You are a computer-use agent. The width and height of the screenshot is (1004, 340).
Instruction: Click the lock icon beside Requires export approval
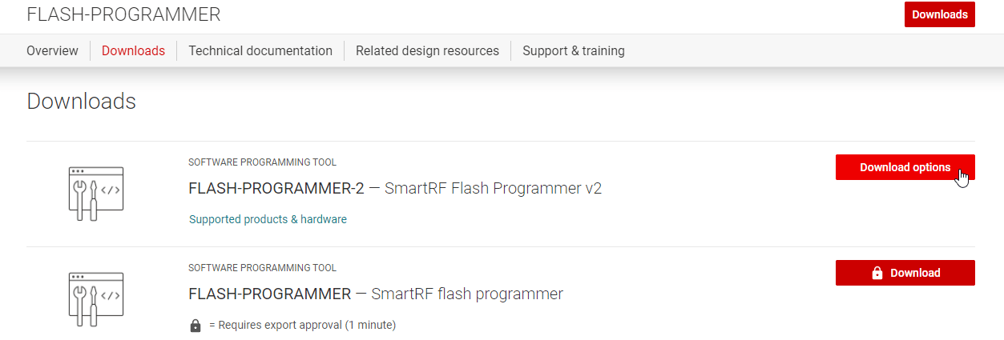(196, 325)
